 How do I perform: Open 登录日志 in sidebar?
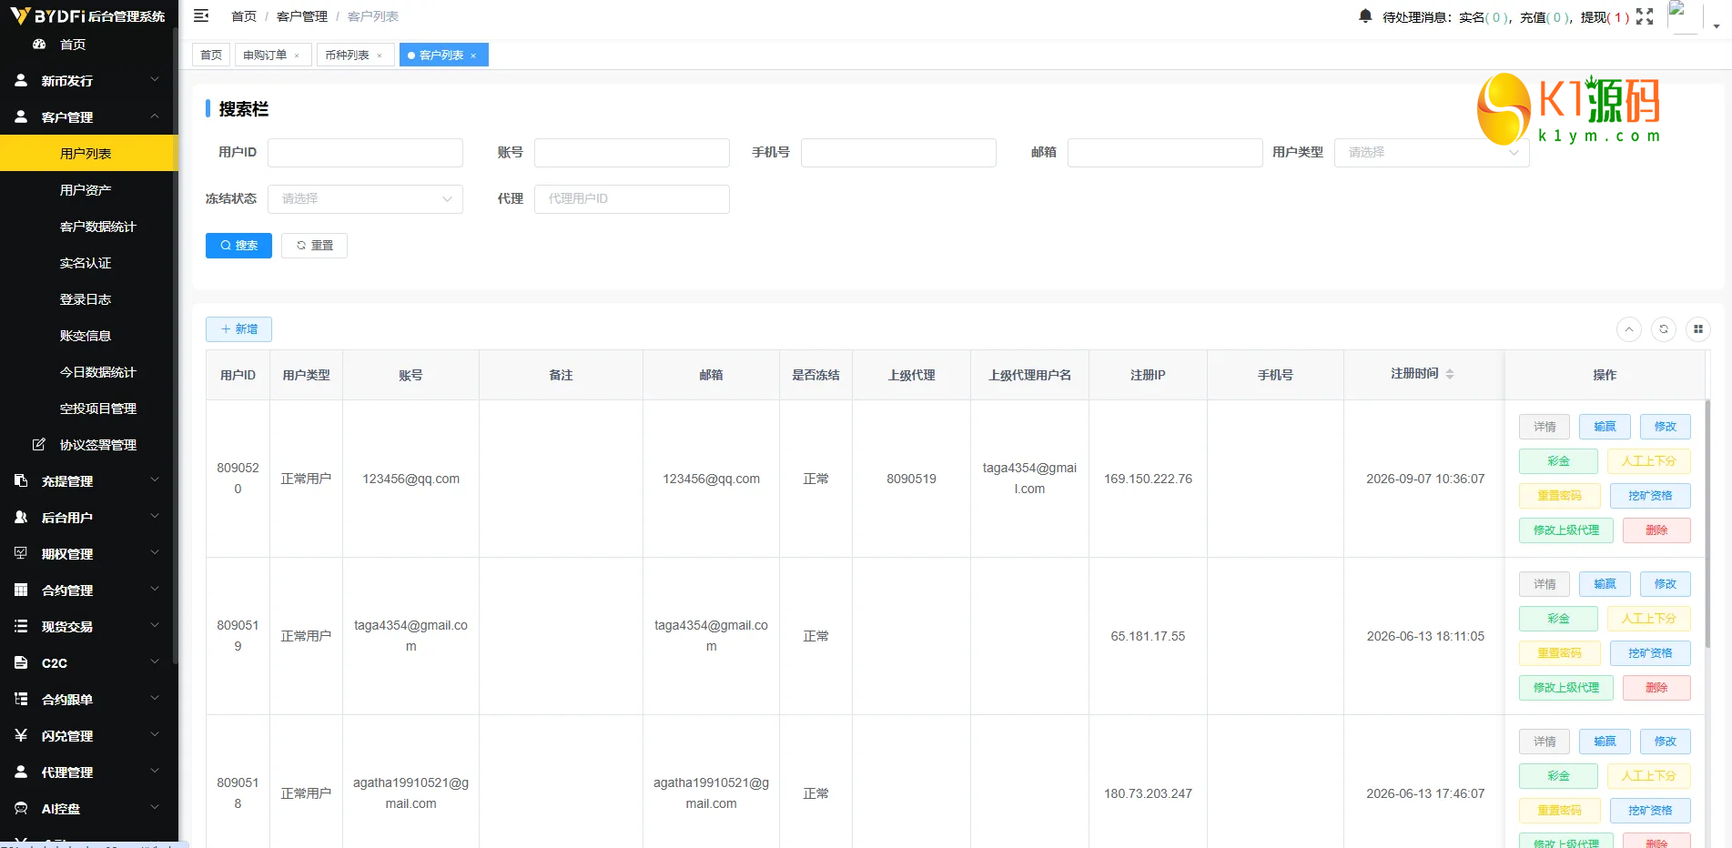[89, 298]
